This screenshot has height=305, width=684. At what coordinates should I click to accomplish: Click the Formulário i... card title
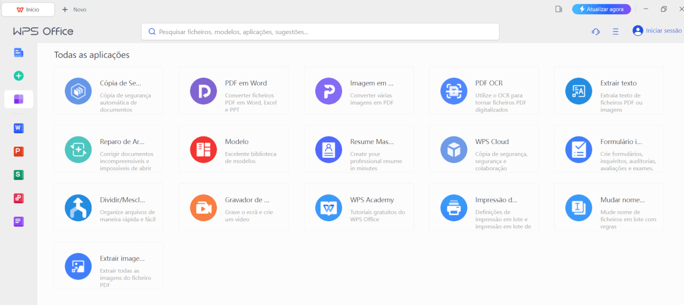pyautogui.click(x=621, y=142)
